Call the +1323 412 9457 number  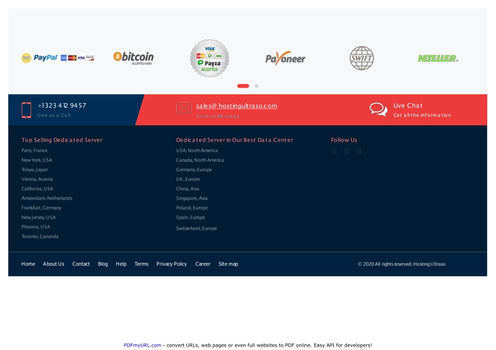click(62, 106)
